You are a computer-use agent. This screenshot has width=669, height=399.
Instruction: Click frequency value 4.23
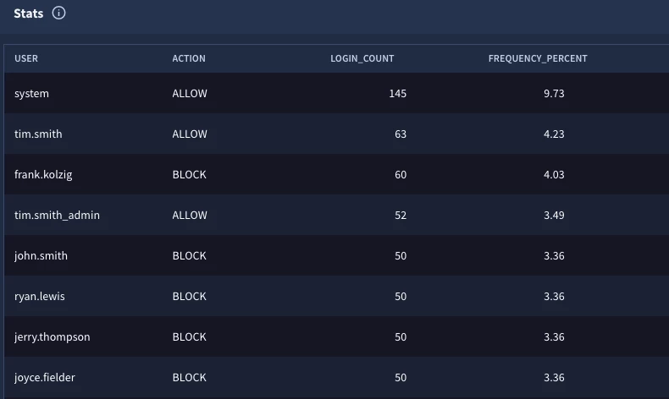click(554, 134)
